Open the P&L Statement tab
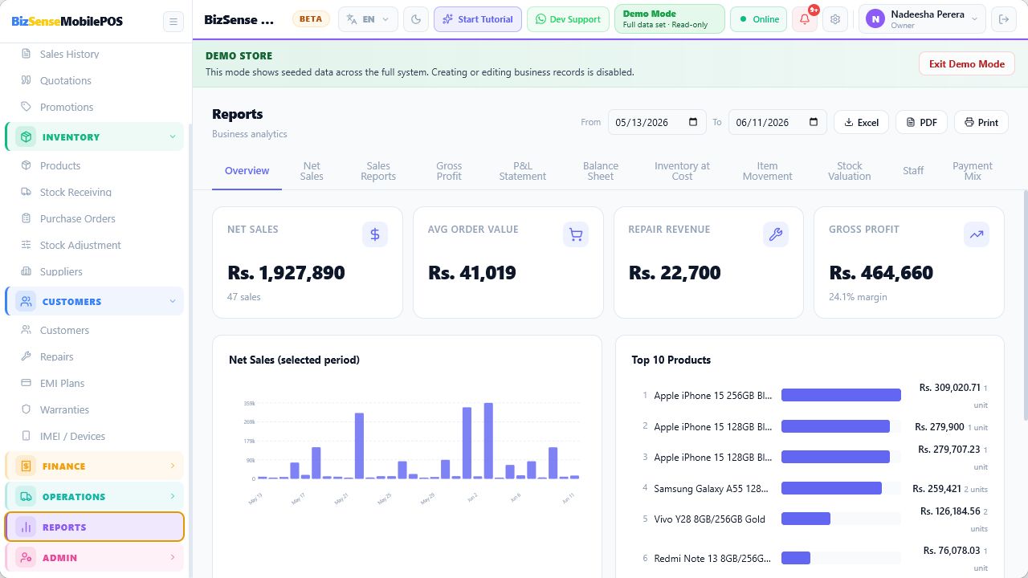The height and width of the screenshot is (578, 1028). [523, 171]
